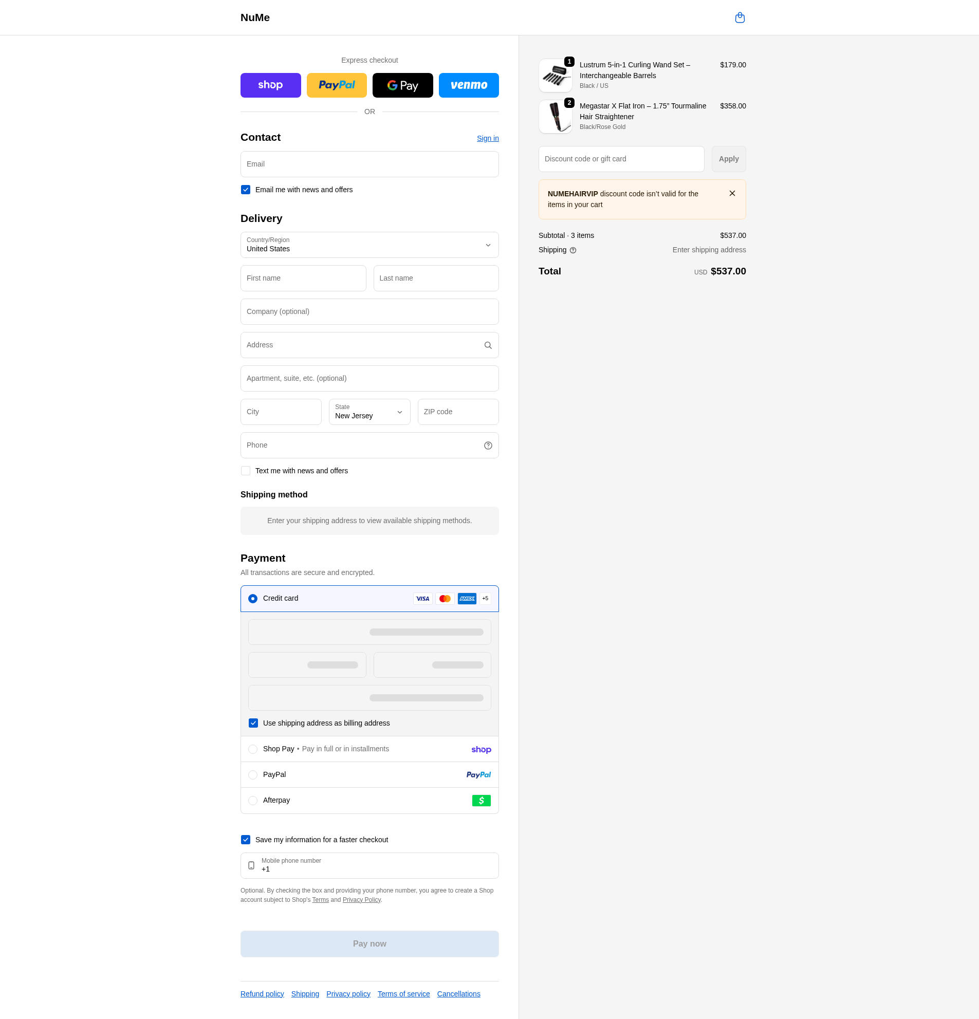Click the shipping info question mark icon

click(572, 250)
